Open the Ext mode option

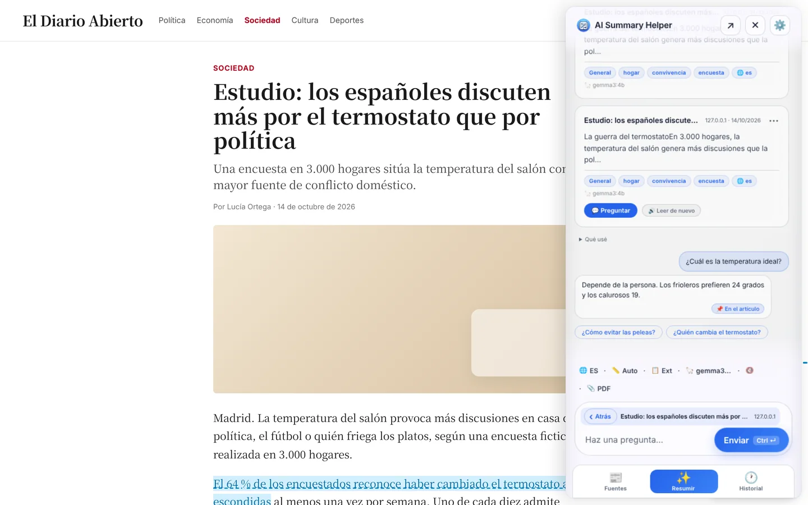662,370
